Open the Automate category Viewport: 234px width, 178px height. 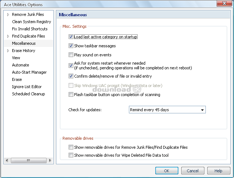click(x=21, y=65)
